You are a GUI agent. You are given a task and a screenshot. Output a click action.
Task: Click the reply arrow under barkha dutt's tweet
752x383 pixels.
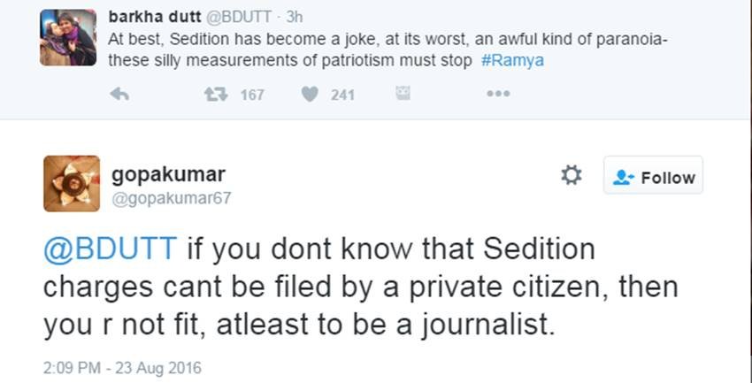coord(119,94)
